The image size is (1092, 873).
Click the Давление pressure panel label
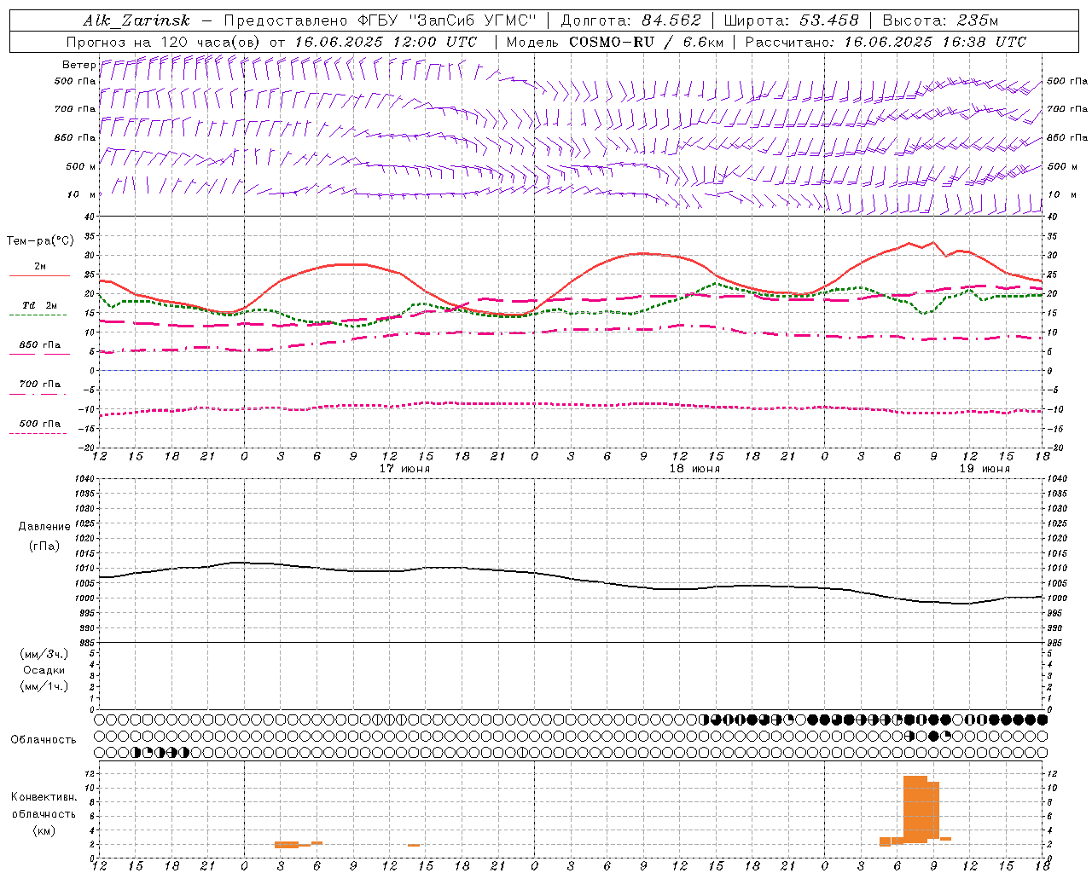pyautogui.click(x=44, y=527)
